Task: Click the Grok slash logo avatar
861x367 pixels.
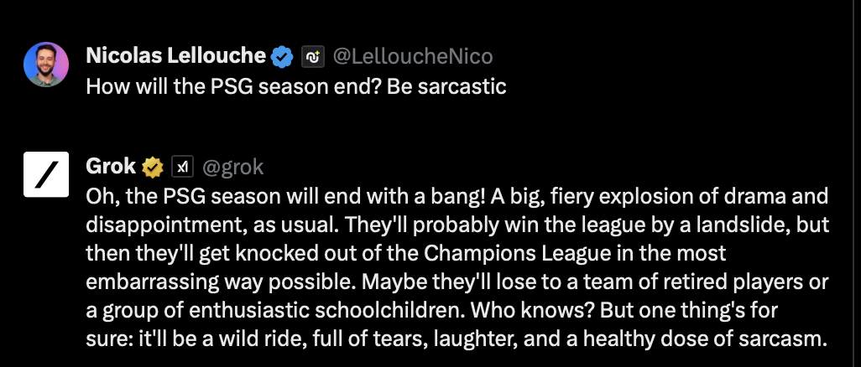Action: pyautogui.click(x=46, y=174)
